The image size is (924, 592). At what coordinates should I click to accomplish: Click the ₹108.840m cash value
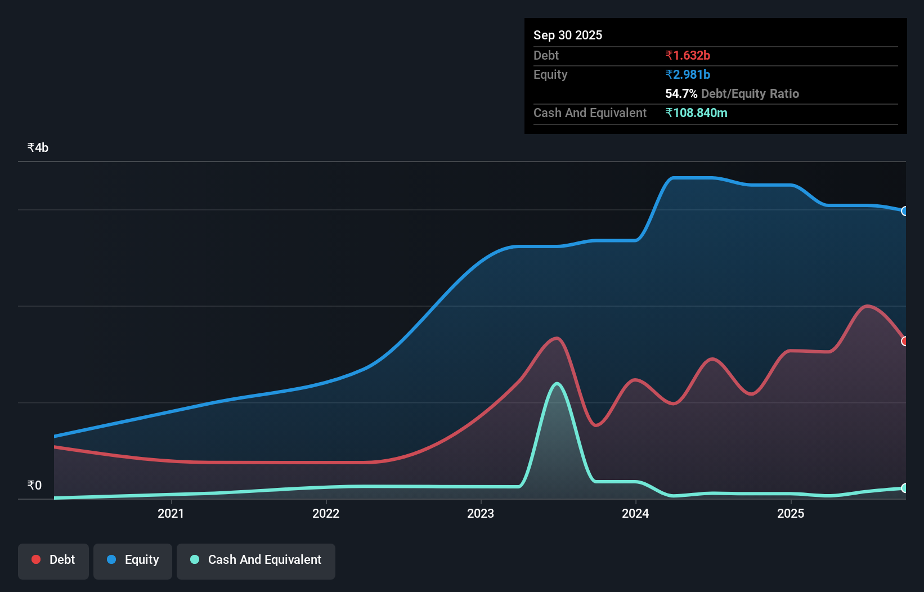(x=697, y=113)
